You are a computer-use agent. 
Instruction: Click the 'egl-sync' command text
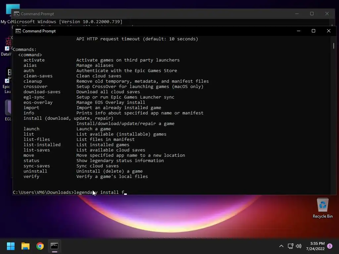pyautogui.click(x=34, y=97)
